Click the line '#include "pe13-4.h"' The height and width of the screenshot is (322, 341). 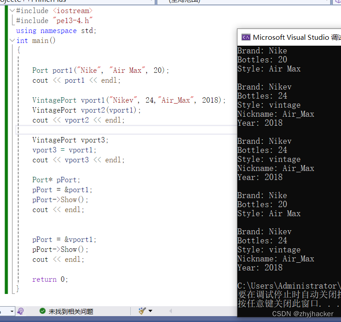click(x=54, y=21)
